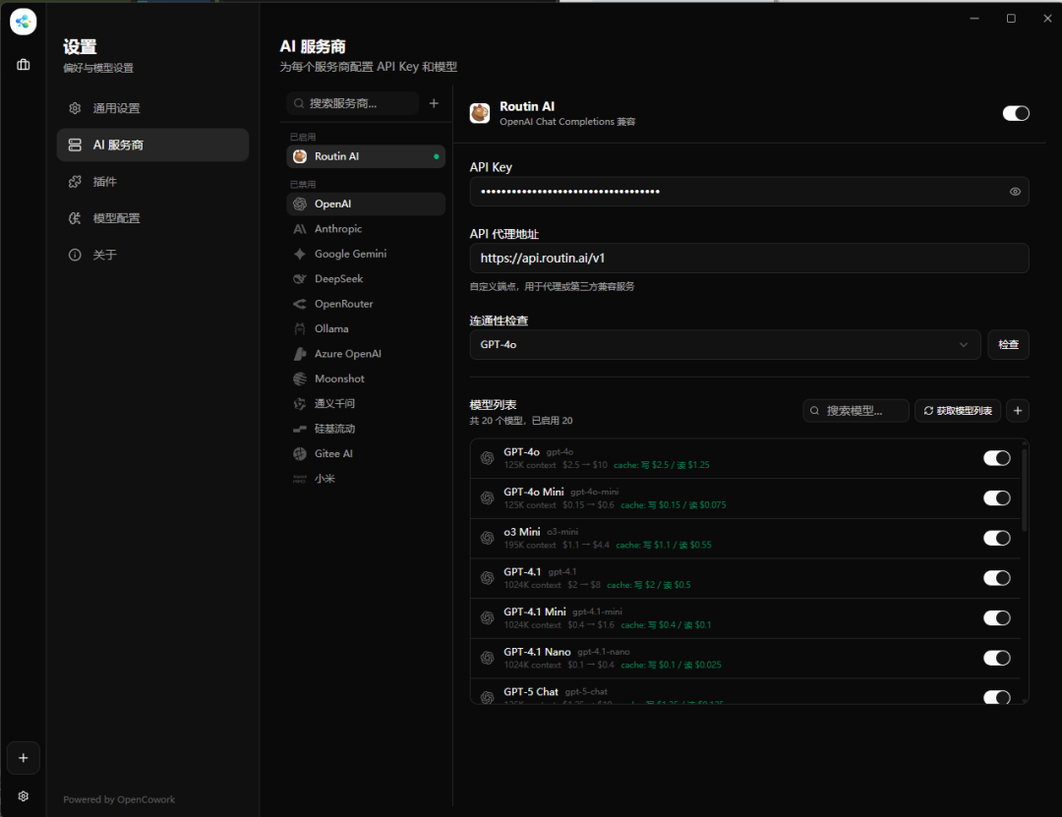Click the 搜索服务商 search field
This screenshot has width=1062, height=817.
point(352,103)
